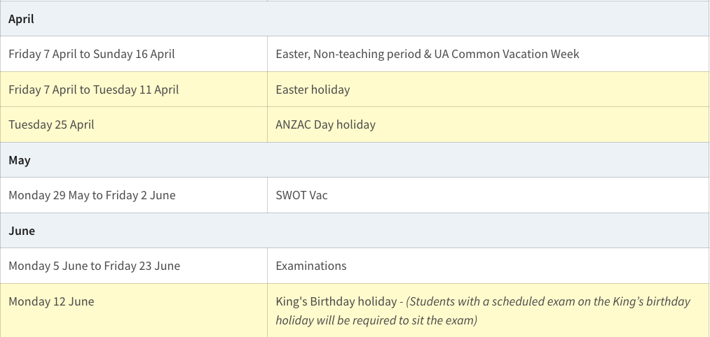This screenshot has width=710, height=337.
Task: Click the 'Tuesday 25 April' date cell
Action: [51, 124]
